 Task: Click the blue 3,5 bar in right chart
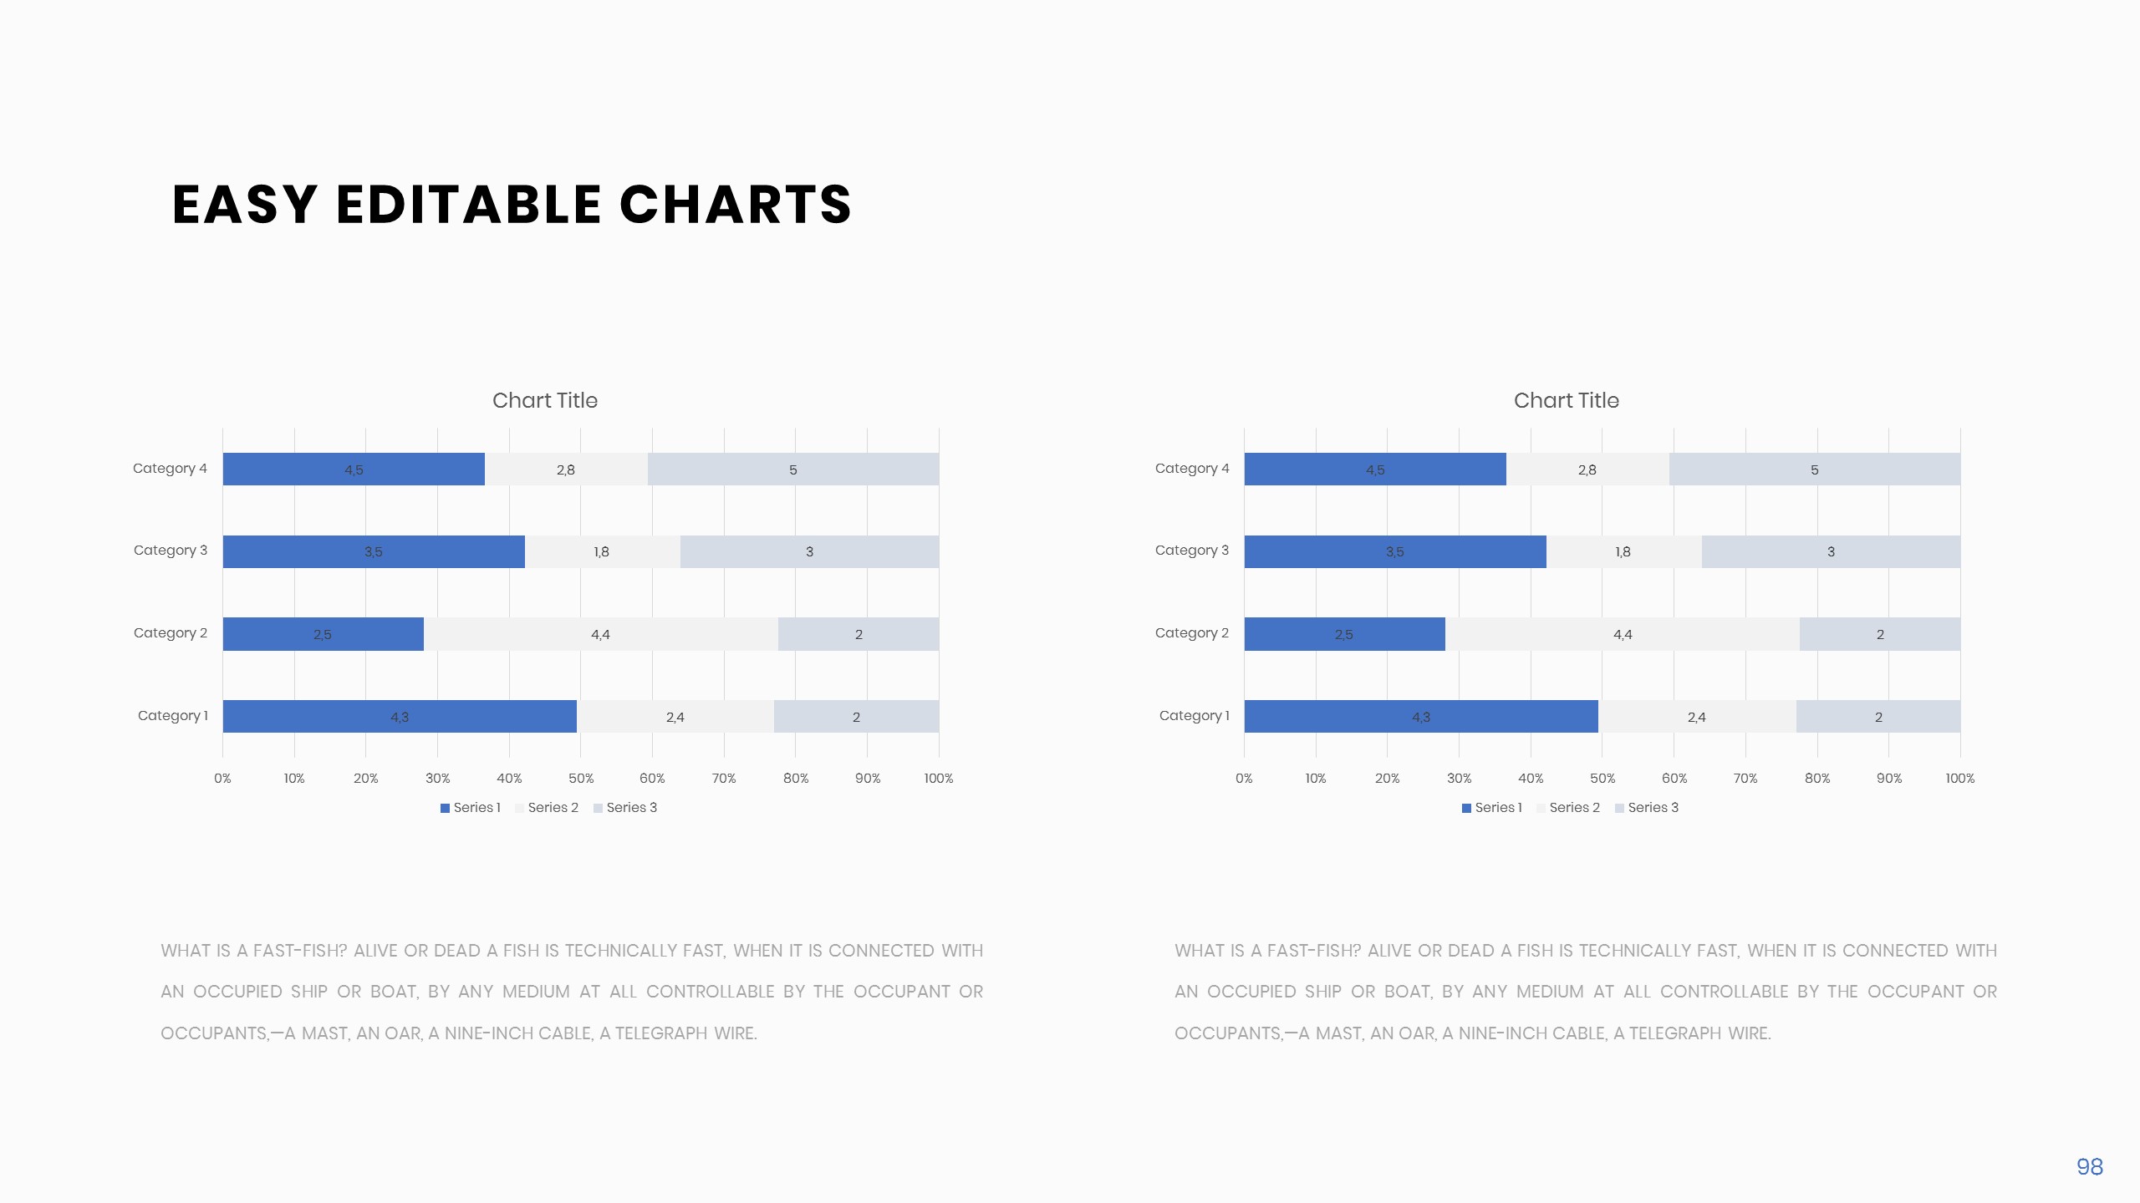click(1394, 552)
